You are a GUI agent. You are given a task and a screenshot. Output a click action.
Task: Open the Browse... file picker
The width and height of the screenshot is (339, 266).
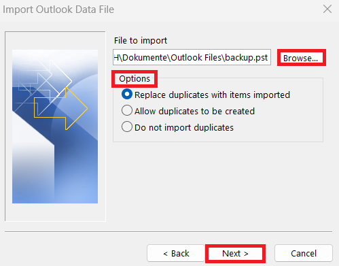tap(302, 58)
